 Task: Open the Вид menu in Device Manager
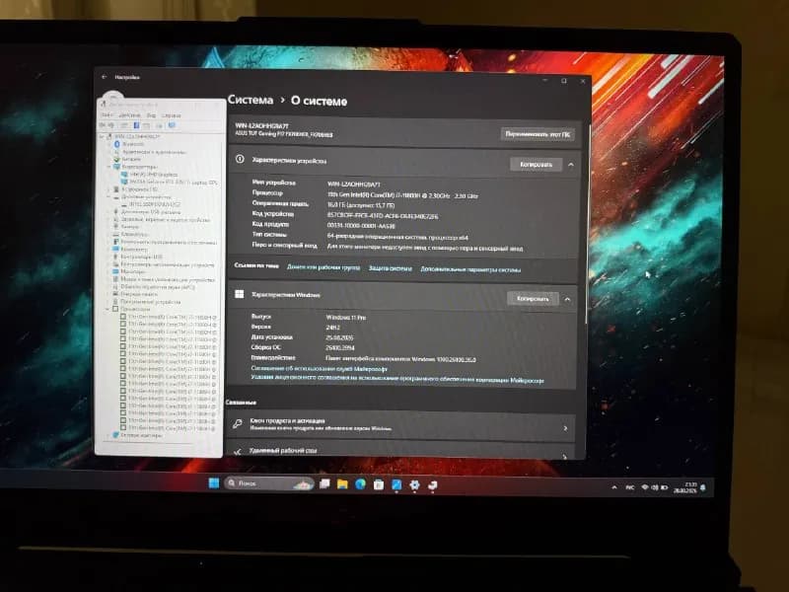pos(151,115)
